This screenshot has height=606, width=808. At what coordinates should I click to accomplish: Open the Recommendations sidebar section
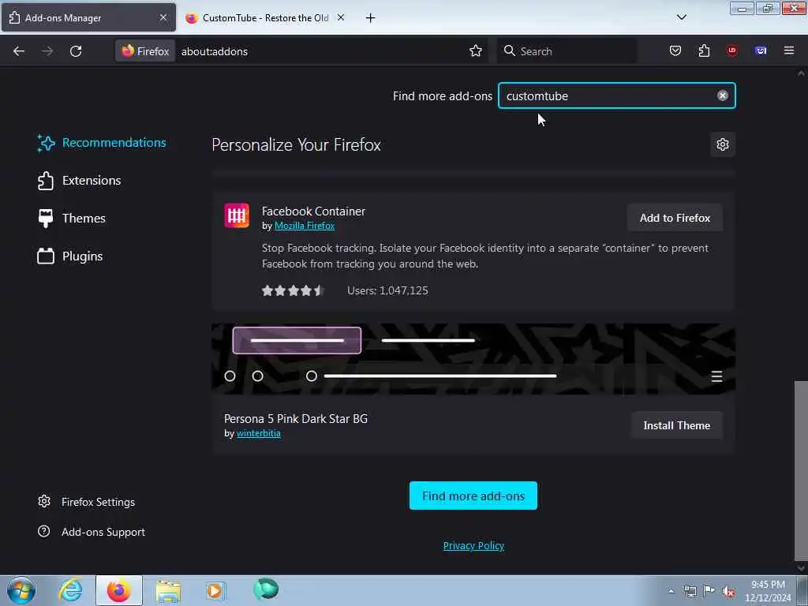[x=102, y=143]
